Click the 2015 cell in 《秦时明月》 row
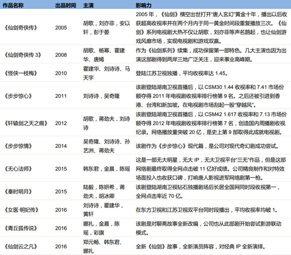The height and width of the screenshot is (255, 291). click(61, 191)
